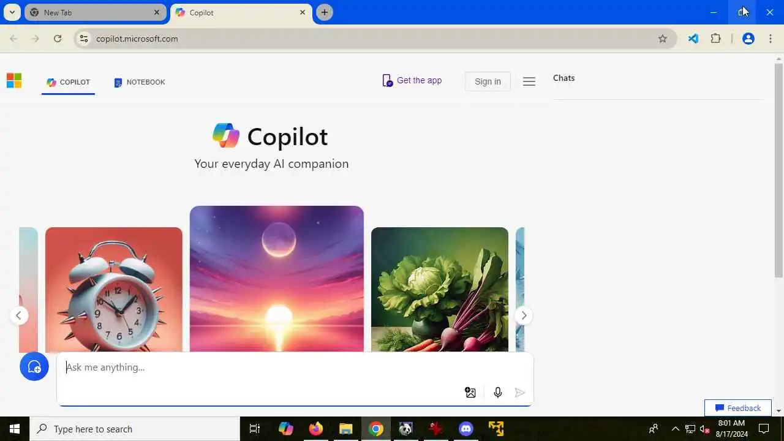This screenshot has height=441, width=784.
Task: Open the panda app in taskbar
Action: 405,429
